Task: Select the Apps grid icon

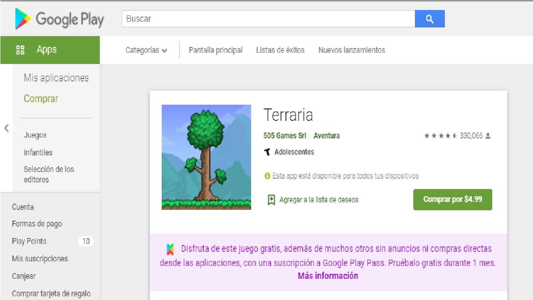Action: [20, 50]
